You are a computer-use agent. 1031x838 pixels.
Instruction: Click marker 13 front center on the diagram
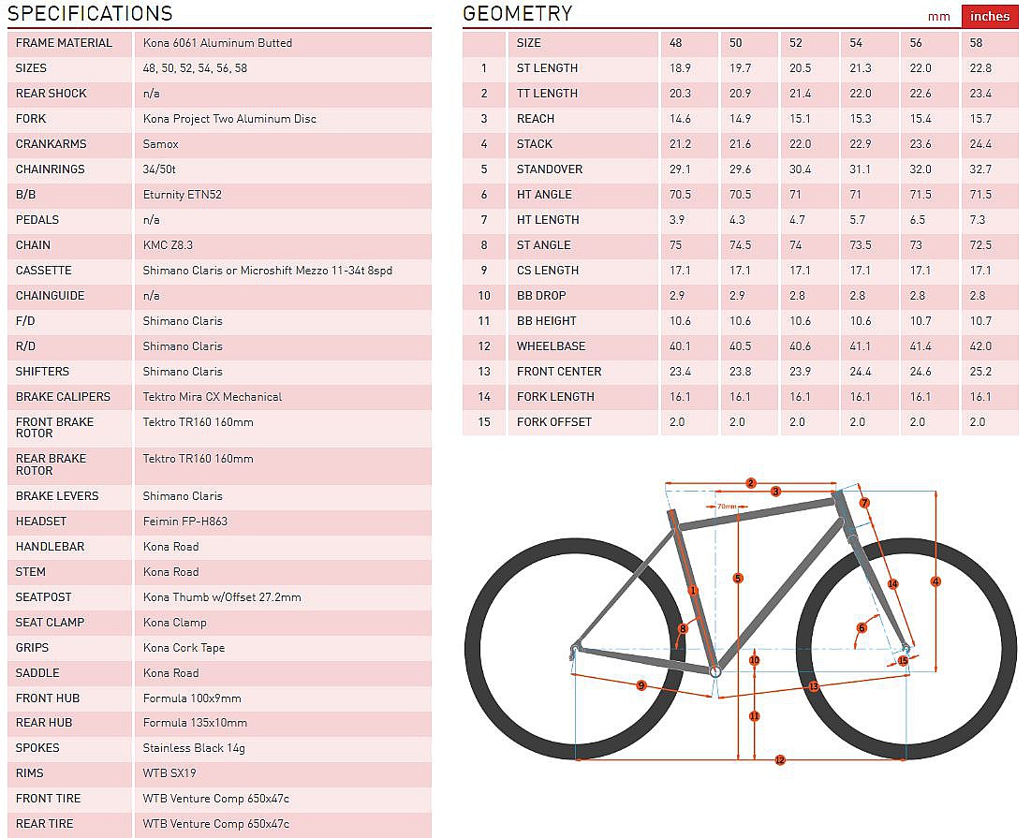pyautogui.click(x=813, y=687)
